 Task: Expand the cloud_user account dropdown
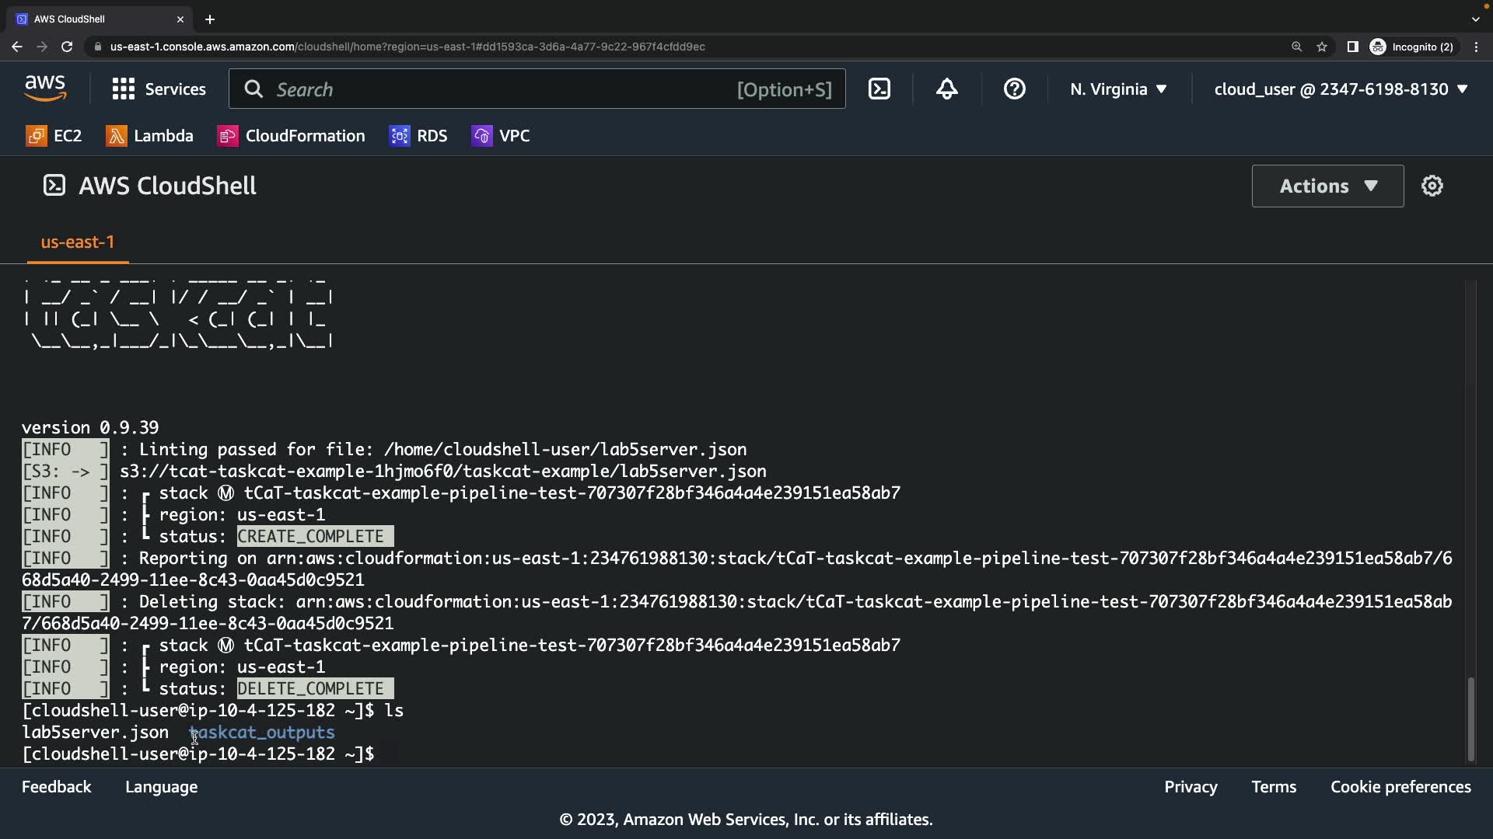pos(1341,89)
